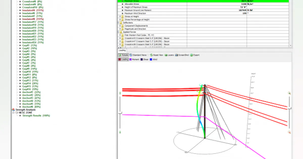Select Guy#2 (16%) tree item
Image resolution: width=303 pixels, height=159 pixels.
(30, 48)
